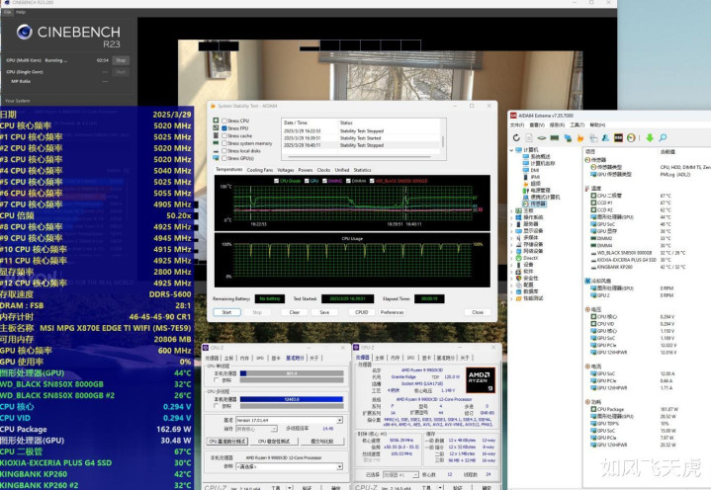Click the System Stability Test flame title icon
This screenshot has width=711, height=490.
(x=213, y=106)
